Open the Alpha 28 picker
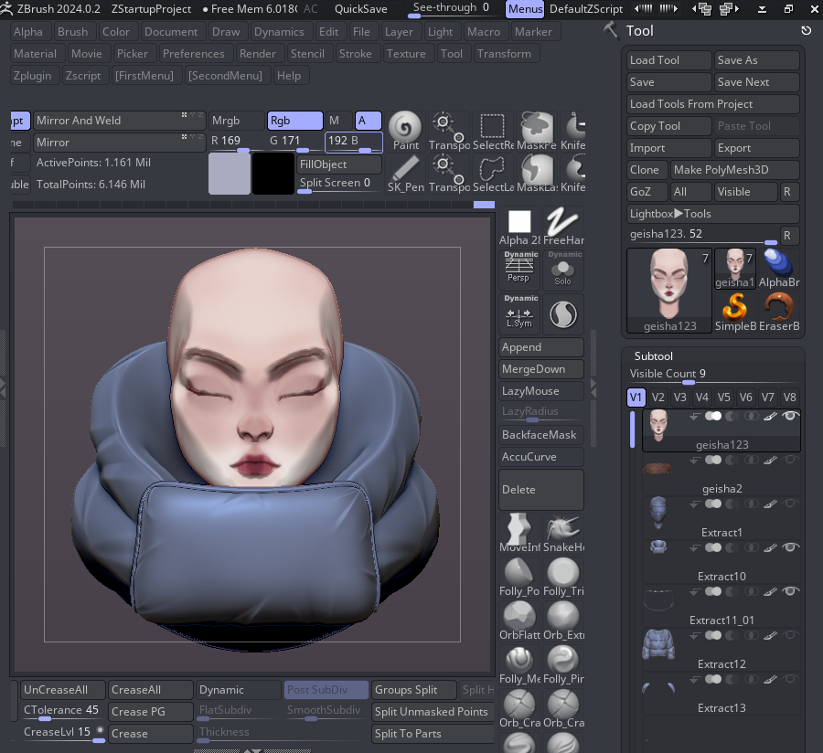The image size is (823, 753). click(x=519, y=223)
